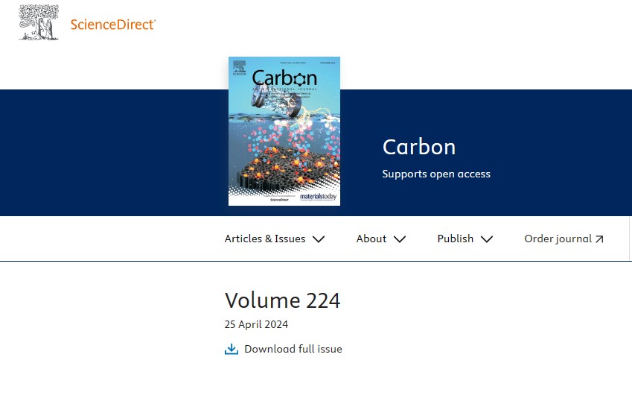Viewport: 632px width, 404px height.
Task: Click the 25 April 2024 date
Action: tap(256, 324)
